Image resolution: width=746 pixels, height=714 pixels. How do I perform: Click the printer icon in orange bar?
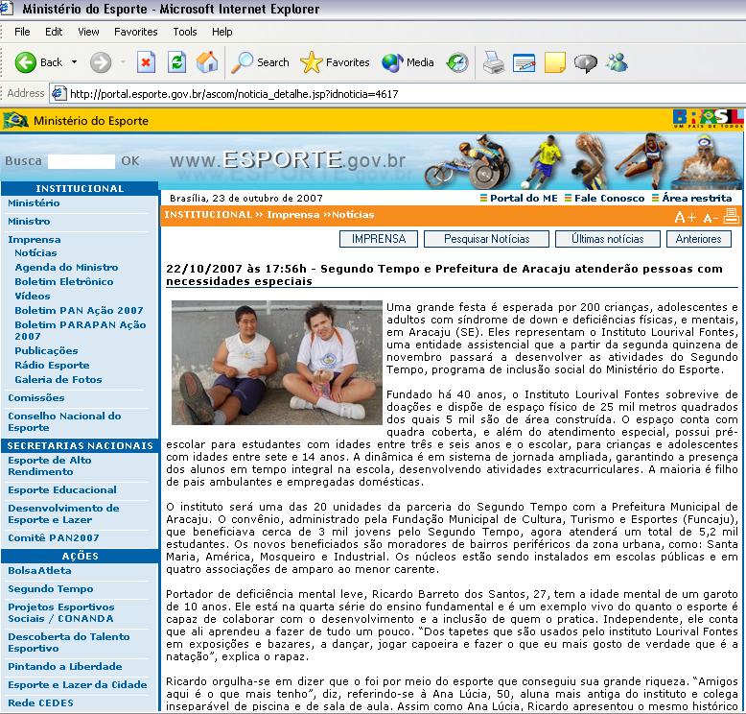(732, 216)
